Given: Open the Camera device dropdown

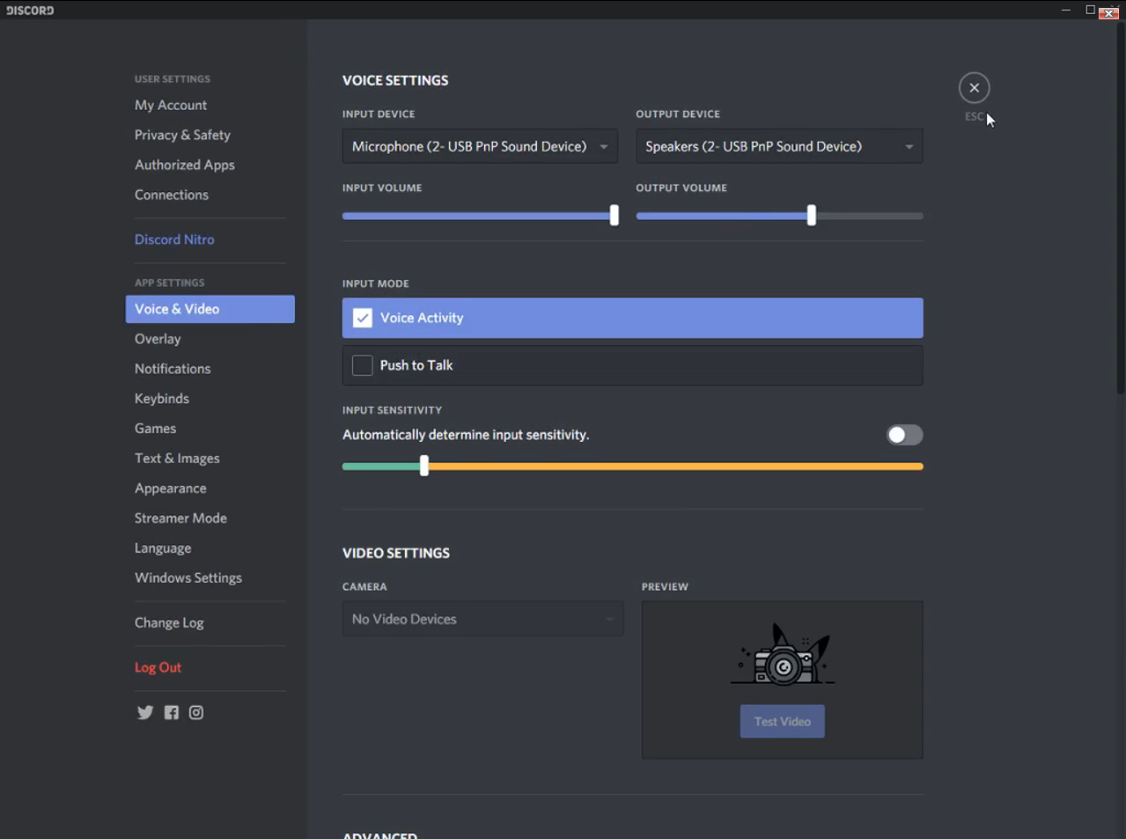Looking at the screenshot, I should [482, 619].
